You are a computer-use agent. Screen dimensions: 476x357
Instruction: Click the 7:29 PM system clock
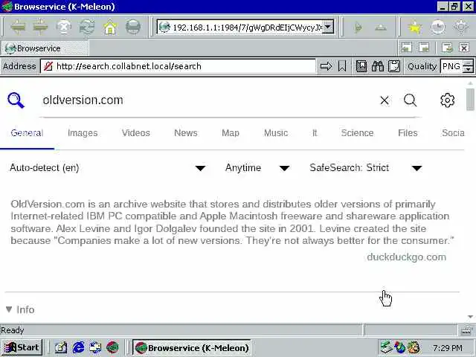[x=448, y=347]
